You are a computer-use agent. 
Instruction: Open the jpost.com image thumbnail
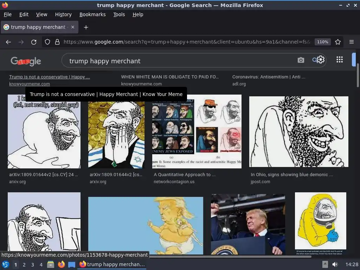(299, 131)
